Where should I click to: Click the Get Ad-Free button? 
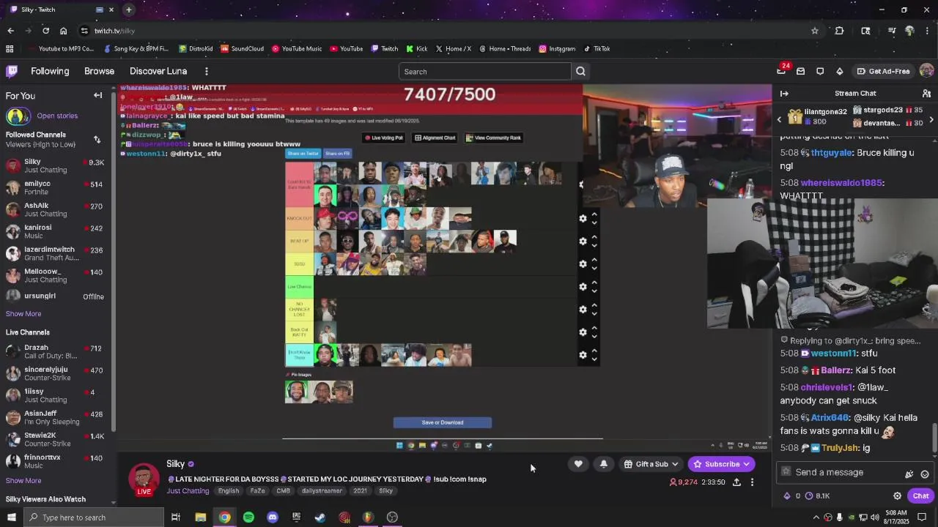coord(883,71)
